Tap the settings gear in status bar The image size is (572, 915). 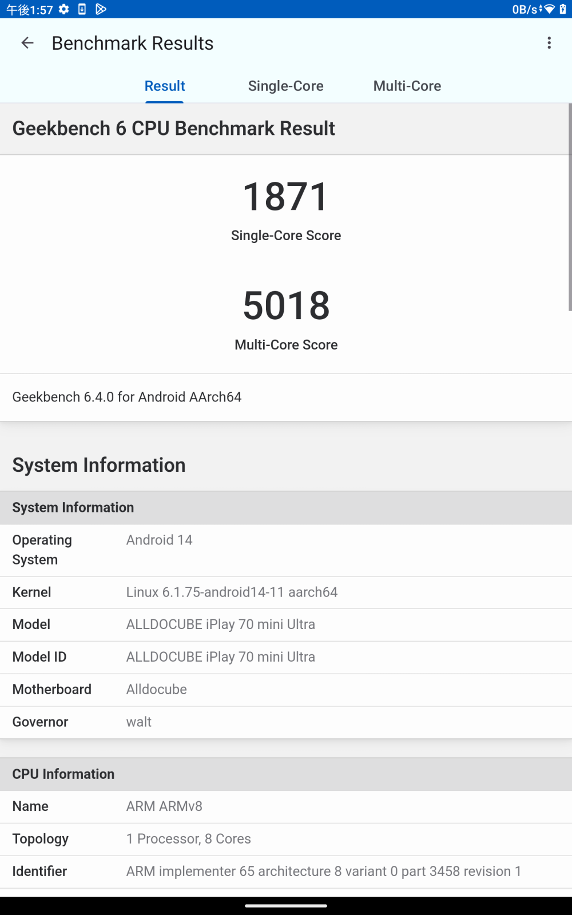coord(64,9)
